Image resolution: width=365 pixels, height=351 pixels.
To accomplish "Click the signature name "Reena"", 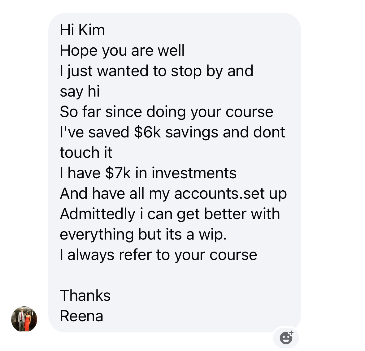I will pos(81,316).
